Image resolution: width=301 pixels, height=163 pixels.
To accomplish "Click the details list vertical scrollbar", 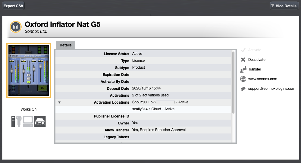I will coord(233,83).
